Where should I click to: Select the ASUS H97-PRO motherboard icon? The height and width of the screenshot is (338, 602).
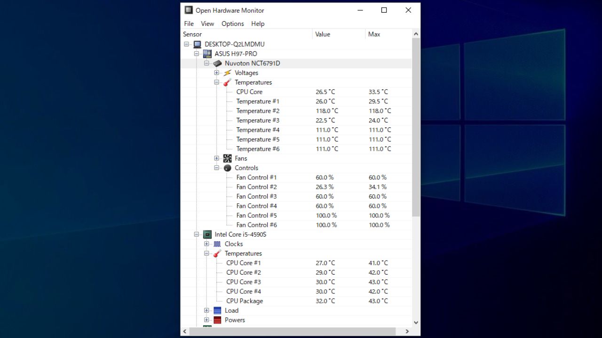(x=207, y=54)
